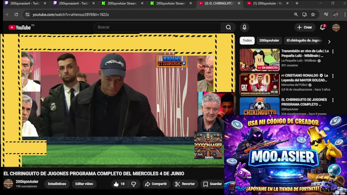Click the Recortar button
The image size is (347, 195).
click(x=185, y=184)
